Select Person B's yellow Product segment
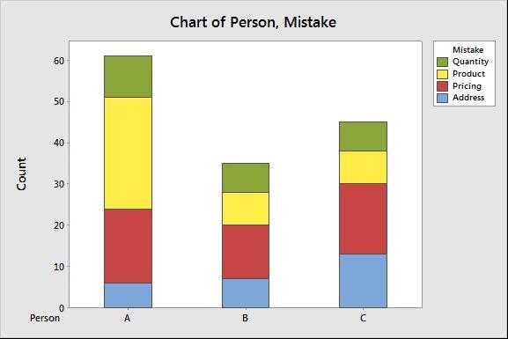The width and height of the screenshot is (508, 339). (x=246, y=209)
